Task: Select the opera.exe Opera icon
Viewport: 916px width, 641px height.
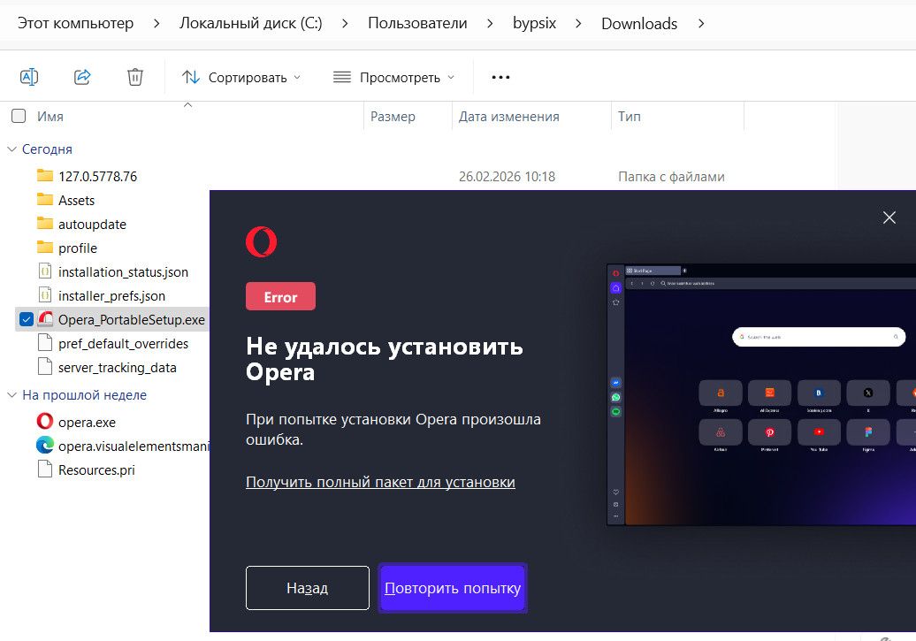Action: pyautogui.click(x=45, y=421)
